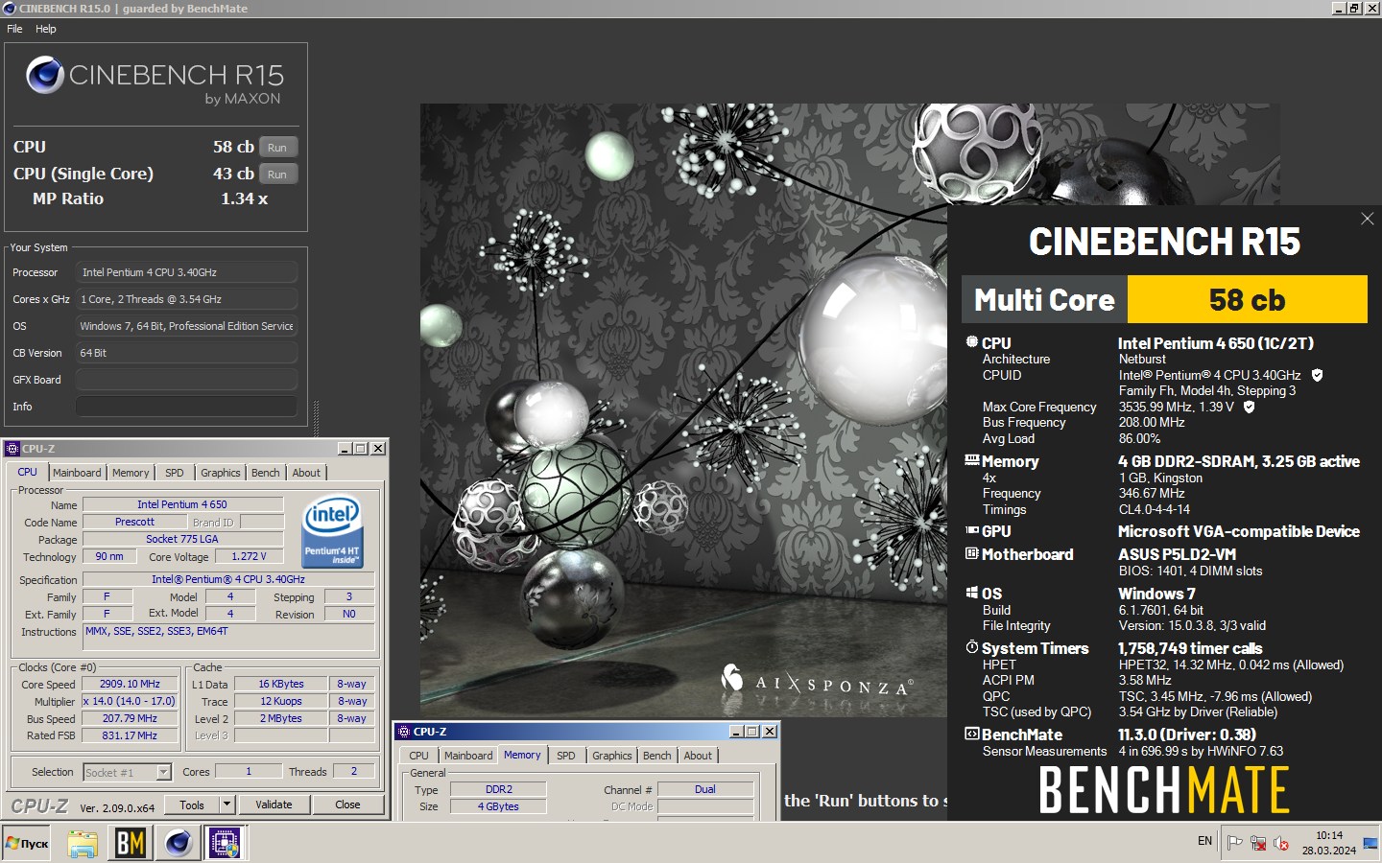
Task: Open the File menu in Cinebench
Action: point(14,29)
